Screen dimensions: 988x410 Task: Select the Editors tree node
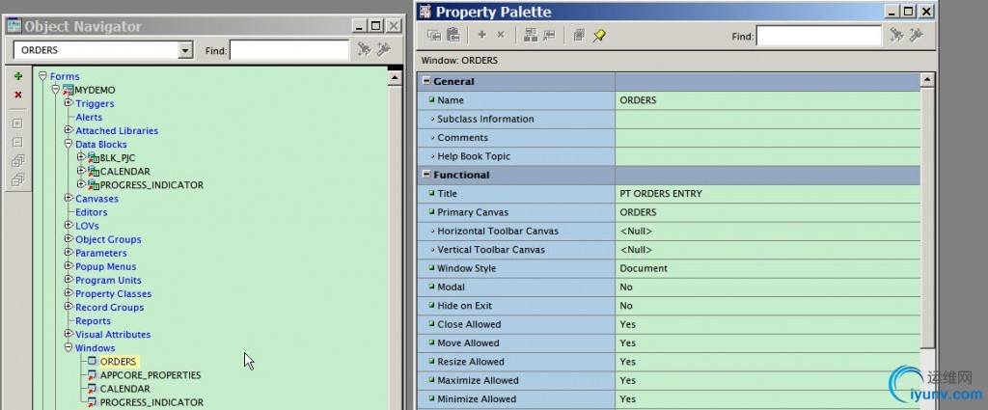pyautogui.click(x=92, y=212)
